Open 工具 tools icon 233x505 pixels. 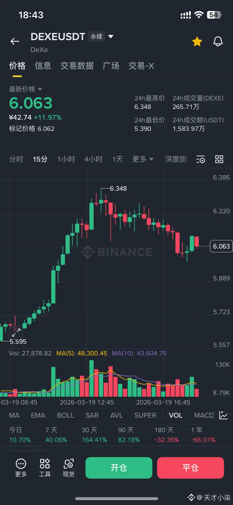(45, 468)
